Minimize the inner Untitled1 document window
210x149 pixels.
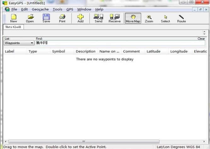tap(195, 9)
